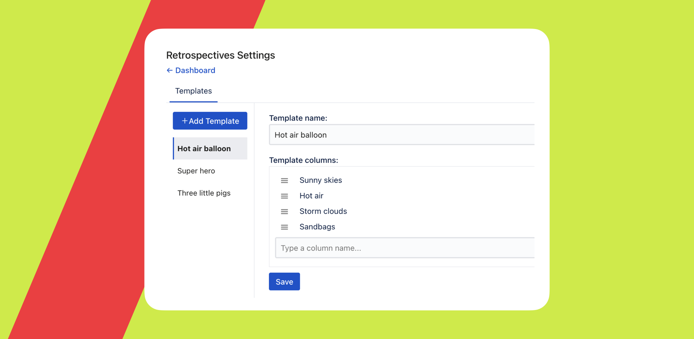This screenshot has height=339, width=694.
Task: Open the Three little pigs template
Action: tap(204, 193)
